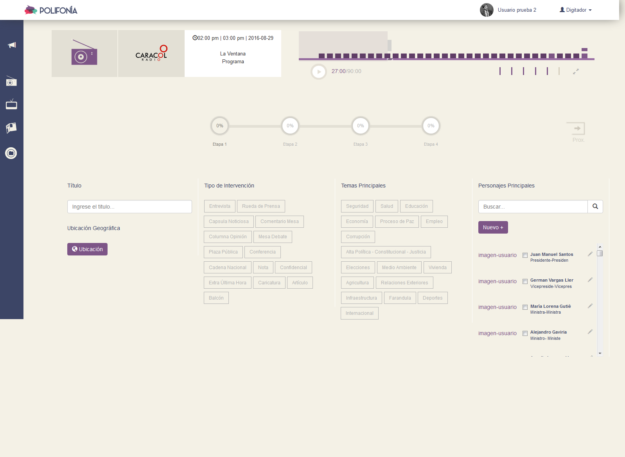Click the Nuevo + button

(493, 227)
